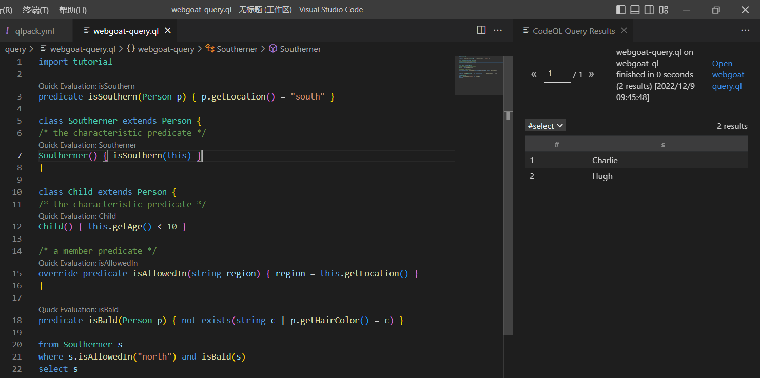Run Quick Evaluation: isAllowedIn code lens
The image size is (760, 378).
(x=88, y=263)
